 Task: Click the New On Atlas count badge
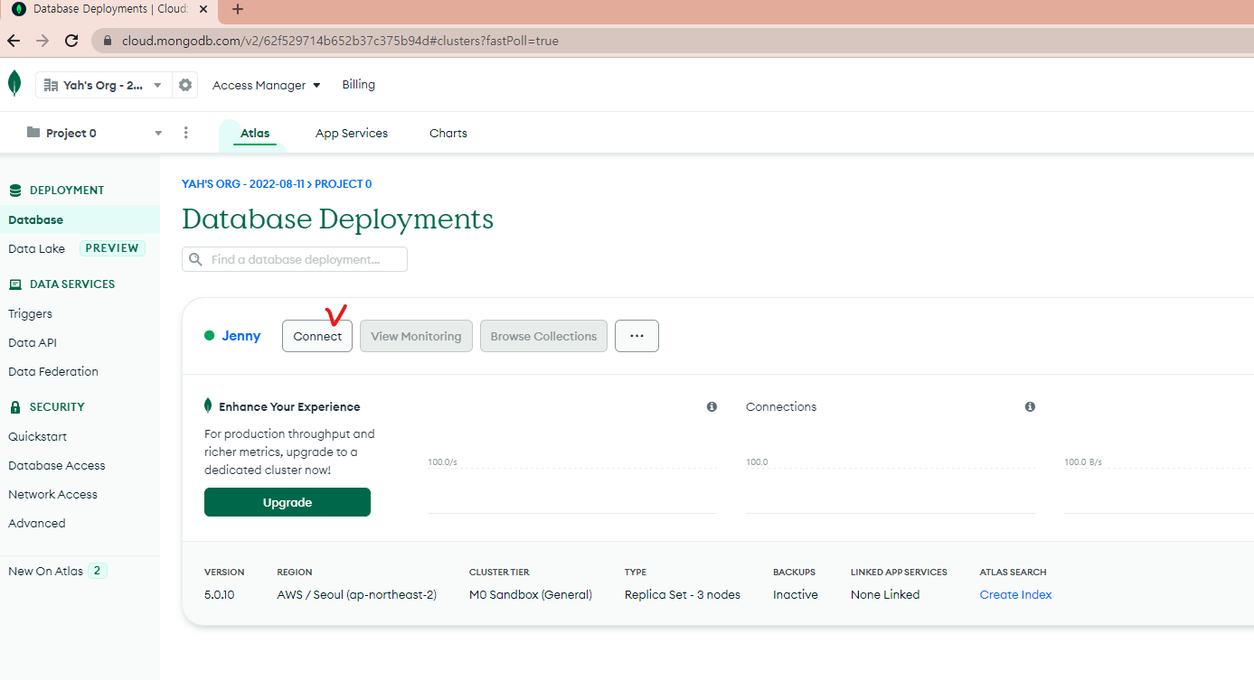pos(98,571)
